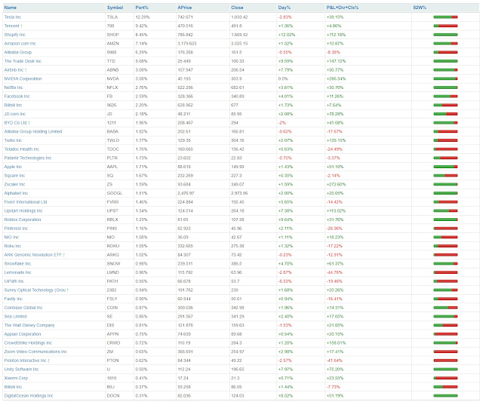This screenshot has width=483, height=402.
Task: Open the Facebook Inc link
Action: 17,97
